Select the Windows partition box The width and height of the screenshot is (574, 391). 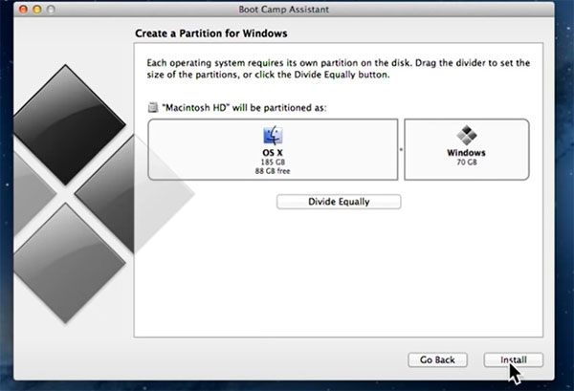(x=467, y=149)
